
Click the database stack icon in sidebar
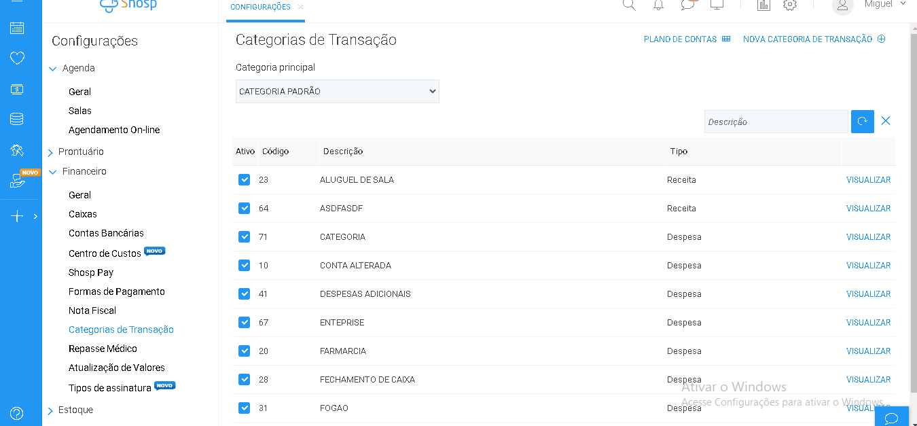pos(18,118)
